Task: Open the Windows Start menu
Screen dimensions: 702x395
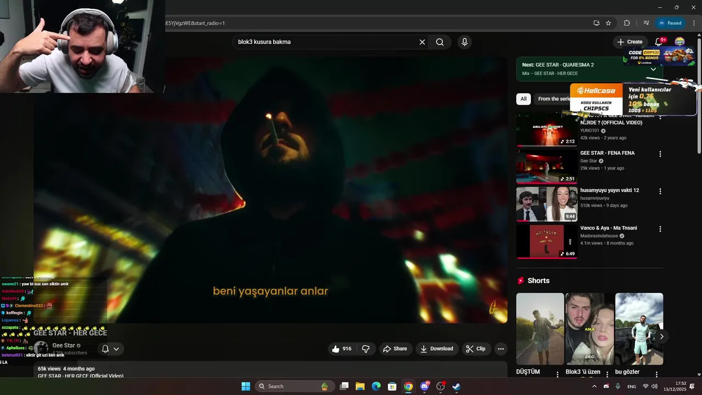Action: 246,386
